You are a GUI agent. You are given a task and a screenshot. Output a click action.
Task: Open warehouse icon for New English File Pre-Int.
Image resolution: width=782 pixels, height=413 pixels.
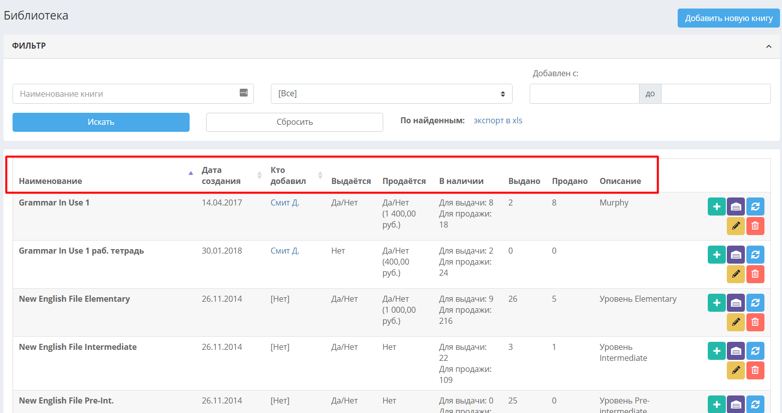(x=736, y=404)
